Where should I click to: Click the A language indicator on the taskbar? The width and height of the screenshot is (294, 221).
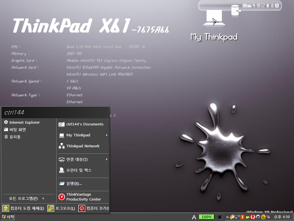[x=194, y=217]
